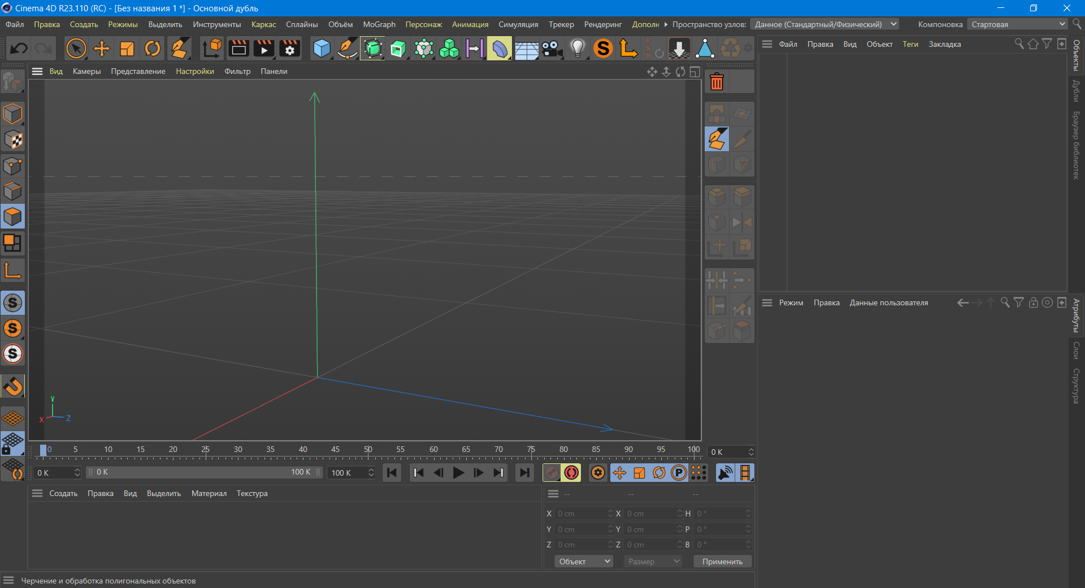1085x588 pixels.
Task: Open the 'Рендеринг' menu
Action: coord(603,24)
